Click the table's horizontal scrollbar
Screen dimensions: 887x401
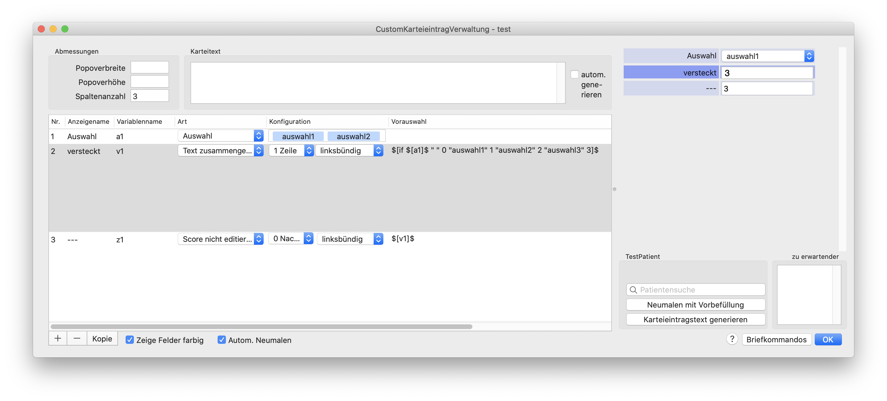[261, 327]
